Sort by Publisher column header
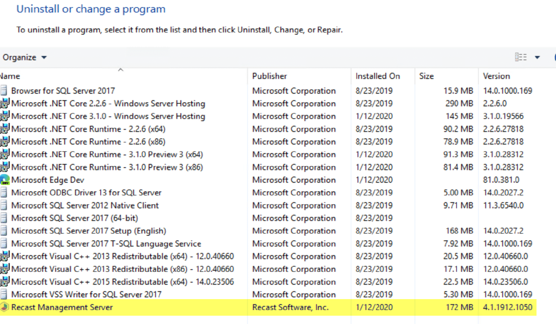This screenshot has height=324, width=556. (270, 76)
